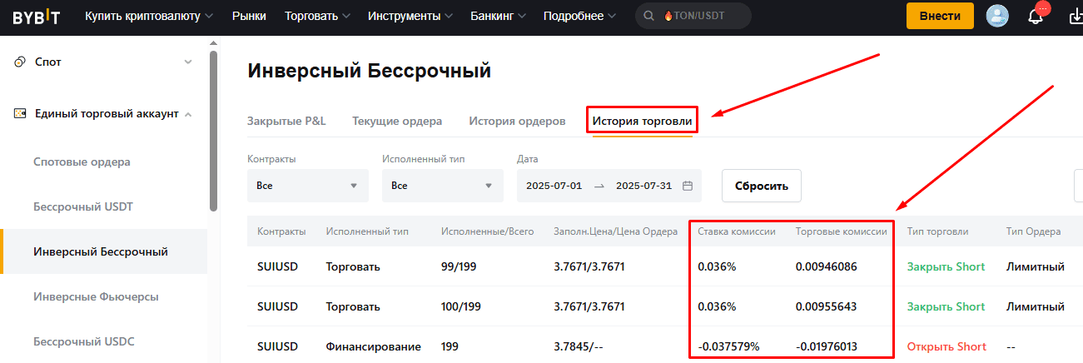Click the 100/199 filled quantity cell
Screen dimensions: 1083x363
[x=461, y=306]
